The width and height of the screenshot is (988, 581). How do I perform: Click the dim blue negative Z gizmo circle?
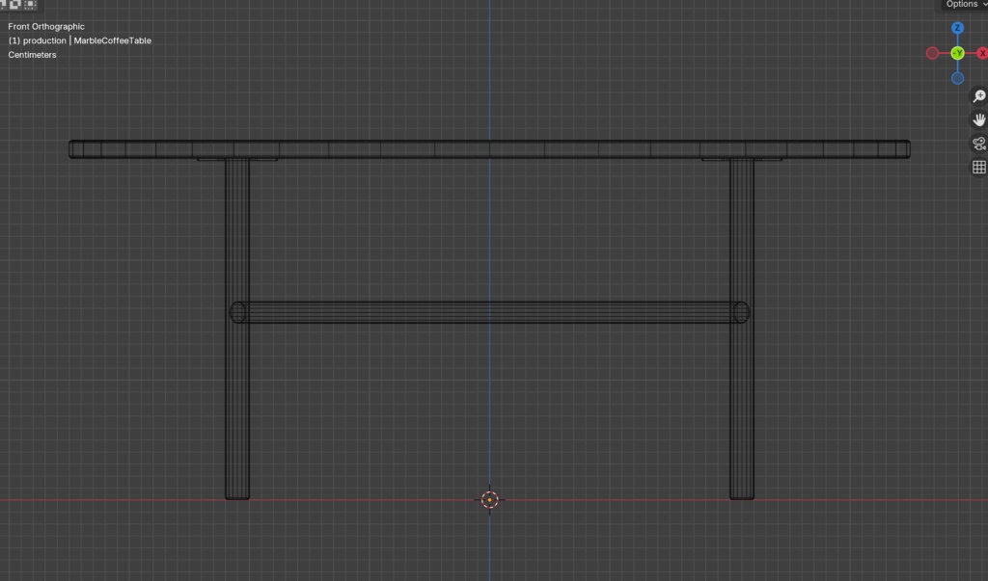point(957,79)
